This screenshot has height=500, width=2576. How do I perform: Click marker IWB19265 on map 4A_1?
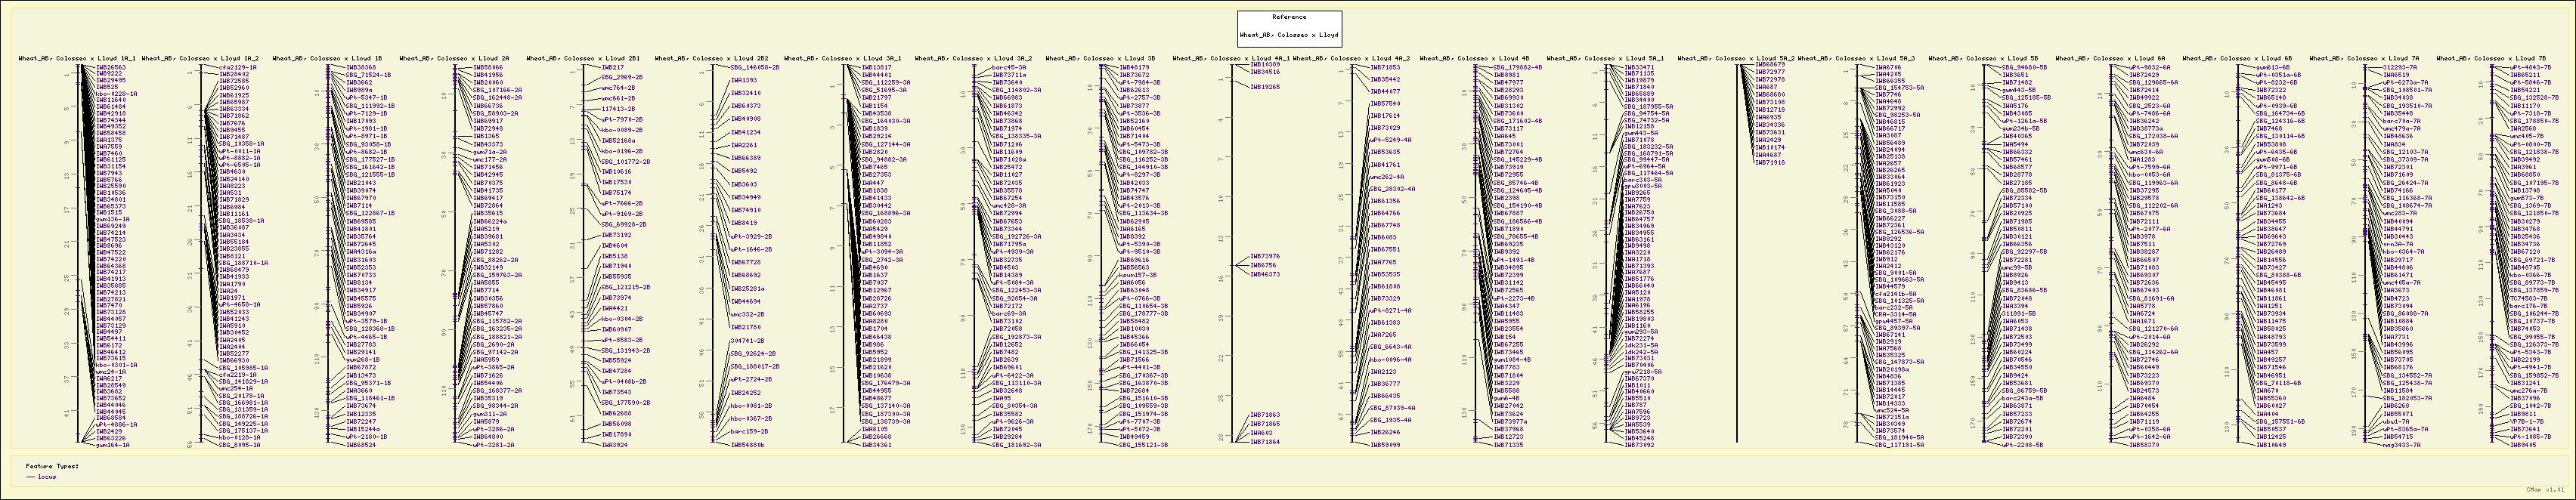(x=1265, y=87)
